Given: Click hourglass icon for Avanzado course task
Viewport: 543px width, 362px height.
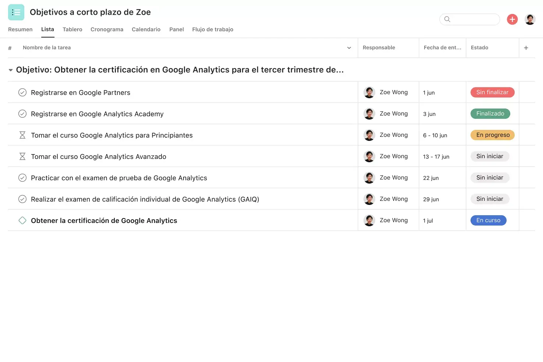Looking at the screenshot, I should (x=22, y=156).
